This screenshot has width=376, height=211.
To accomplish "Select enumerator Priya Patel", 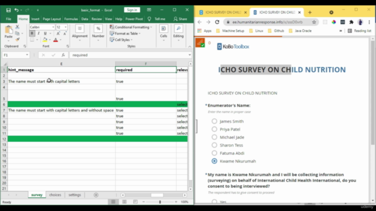I will click(x=214, y=129).
